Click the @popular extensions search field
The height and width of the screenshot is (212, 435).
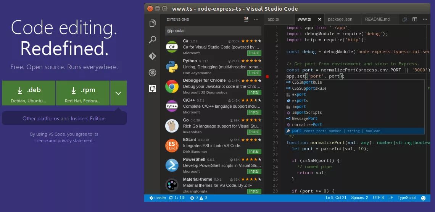[213, 31]
